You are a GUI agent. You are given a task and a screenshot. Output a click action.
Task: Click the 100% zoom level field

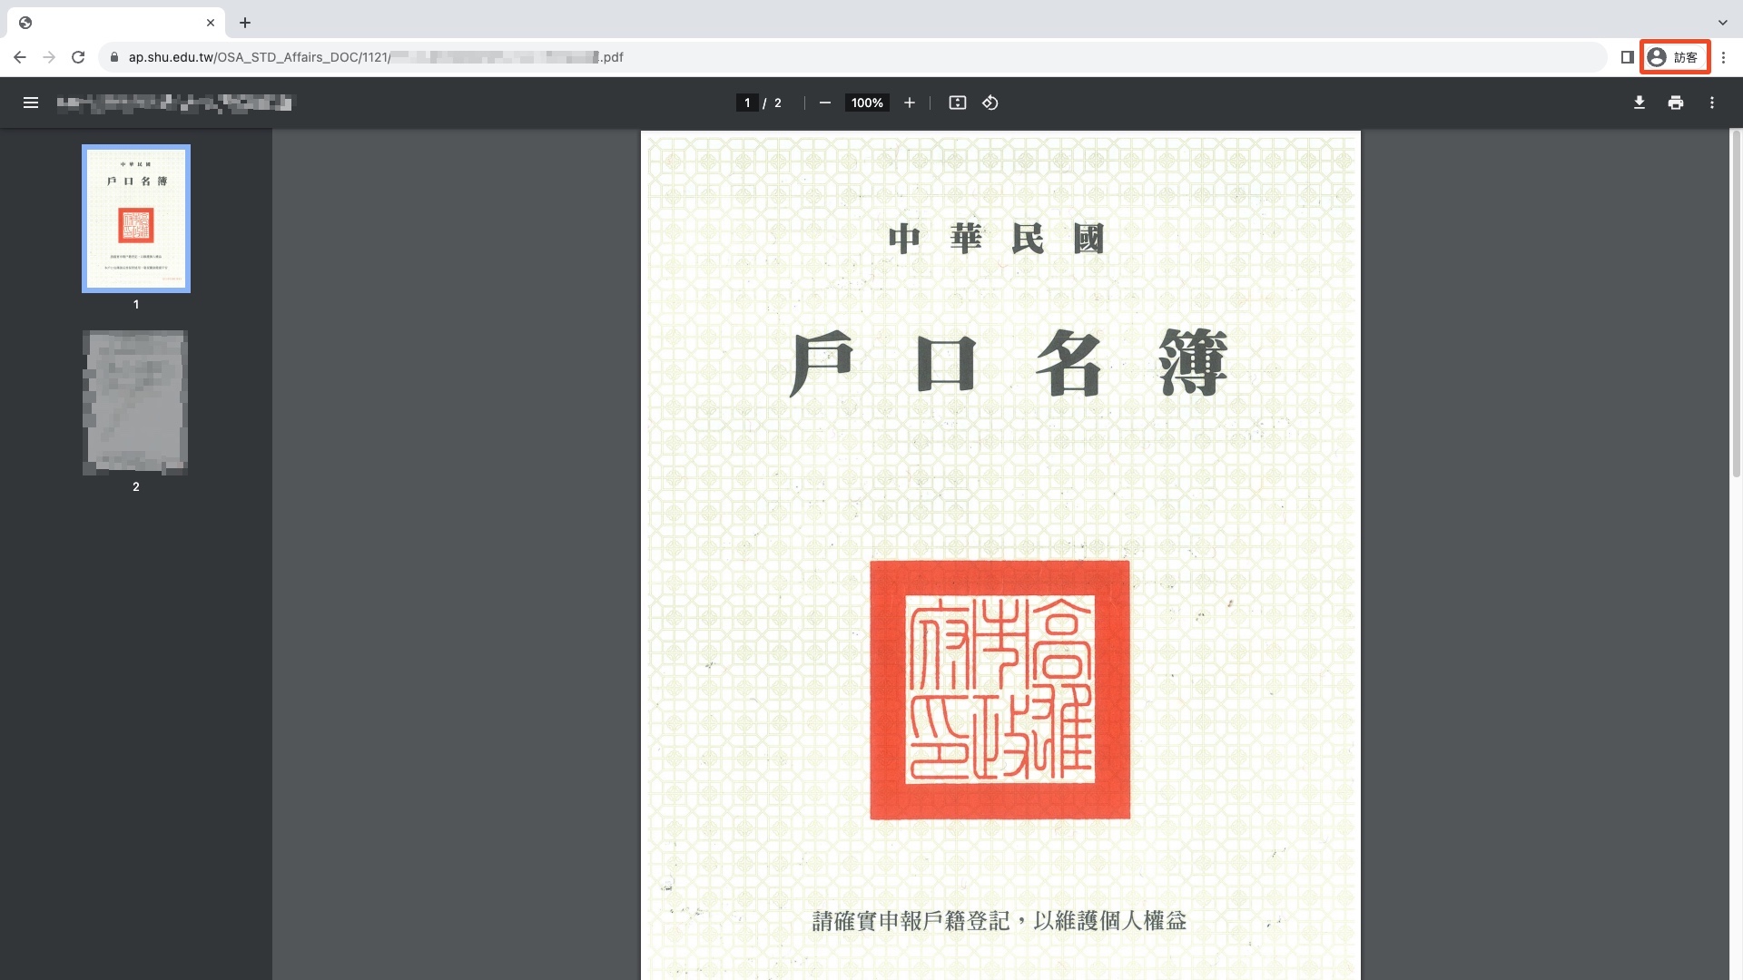[x=867, y=103]
